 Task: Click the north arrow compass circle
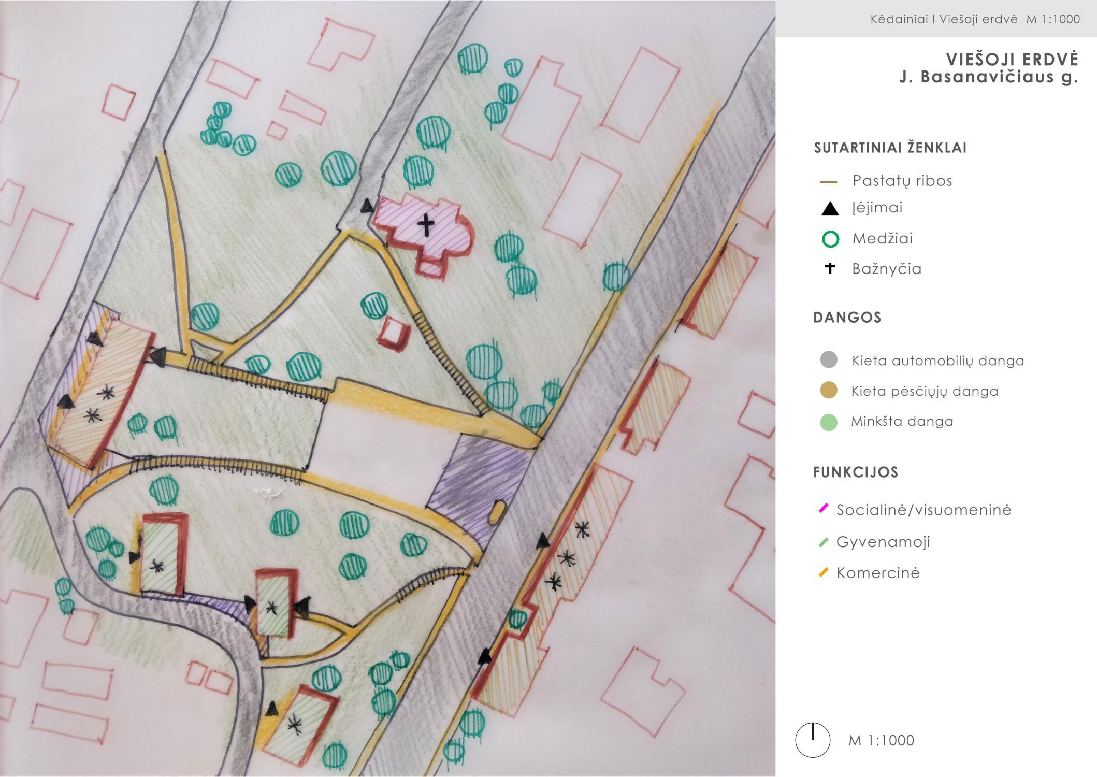(813, 740)
